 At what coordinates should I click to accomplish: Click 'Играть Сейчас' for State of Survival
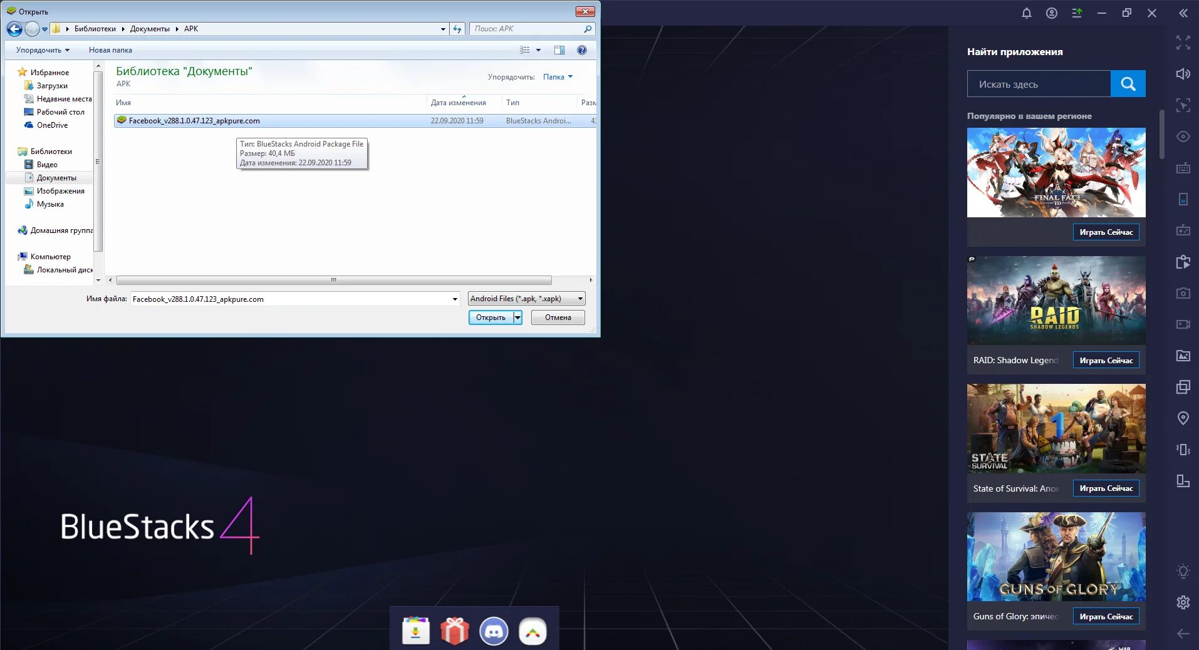click(x=1106, y=488)
